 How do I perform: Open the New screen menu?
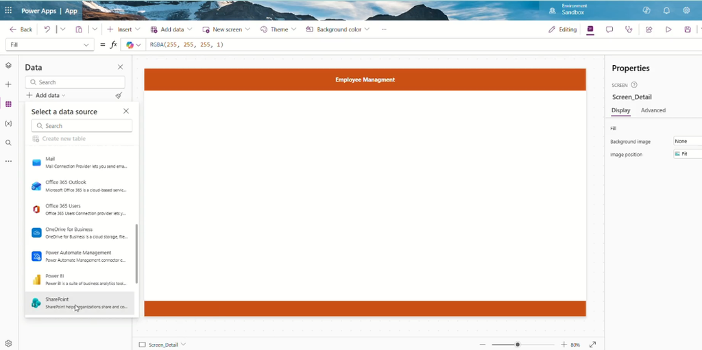tap(226, 29)
